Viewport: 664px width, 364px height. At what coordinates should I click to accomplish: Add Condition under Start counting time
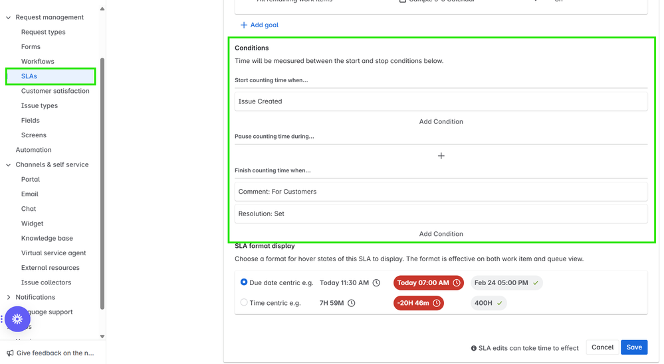(x=441, y=121)
